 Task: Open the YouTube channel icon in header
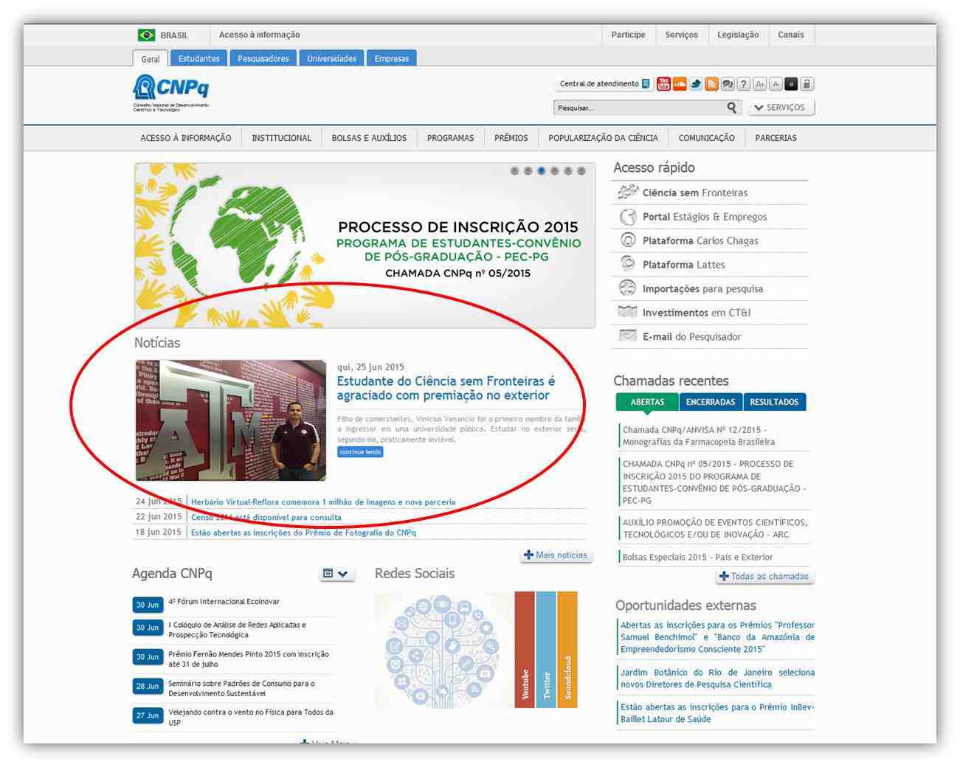pos(663,84)
